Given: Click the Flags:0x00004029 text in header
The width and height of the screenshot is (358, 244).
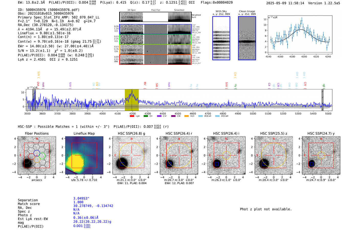Looking at the screenshot, I should [217, 3].
